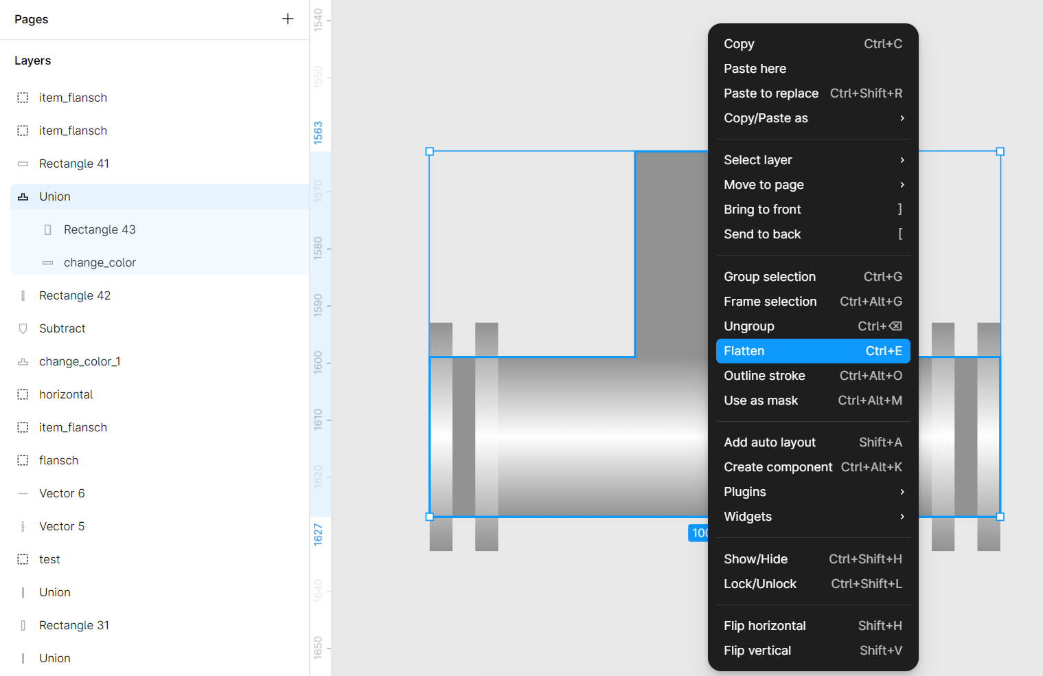Viewport: 1043px width, 676px height.
Task: Click the Rectangle 41 layer icon
Action: click(23, 164)
